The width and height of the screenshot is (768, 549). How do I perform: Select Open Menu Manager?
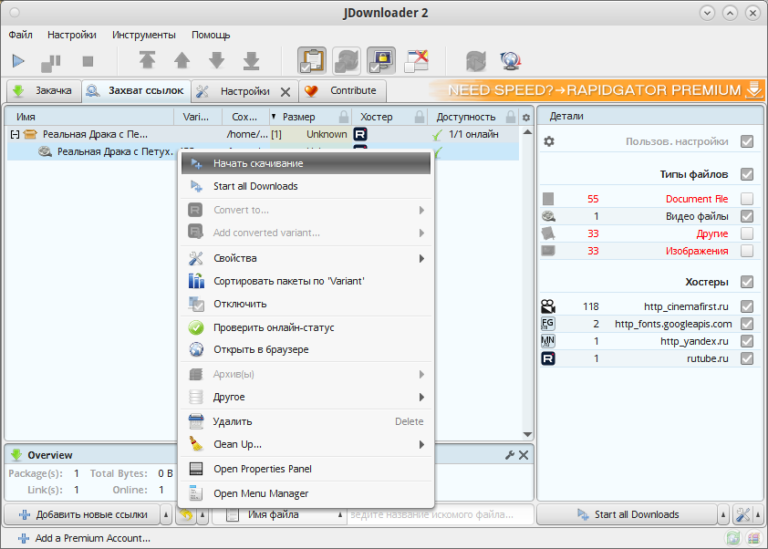coord(306,493)
